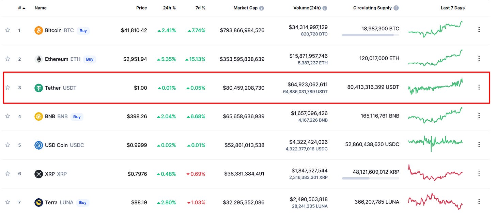
Task: Open the three-dot menu for Tether
Action: point(479,87)
